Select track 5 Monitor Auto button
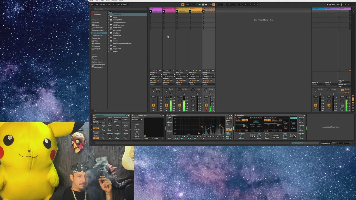 pyautogui.click(x=207, y=81)
